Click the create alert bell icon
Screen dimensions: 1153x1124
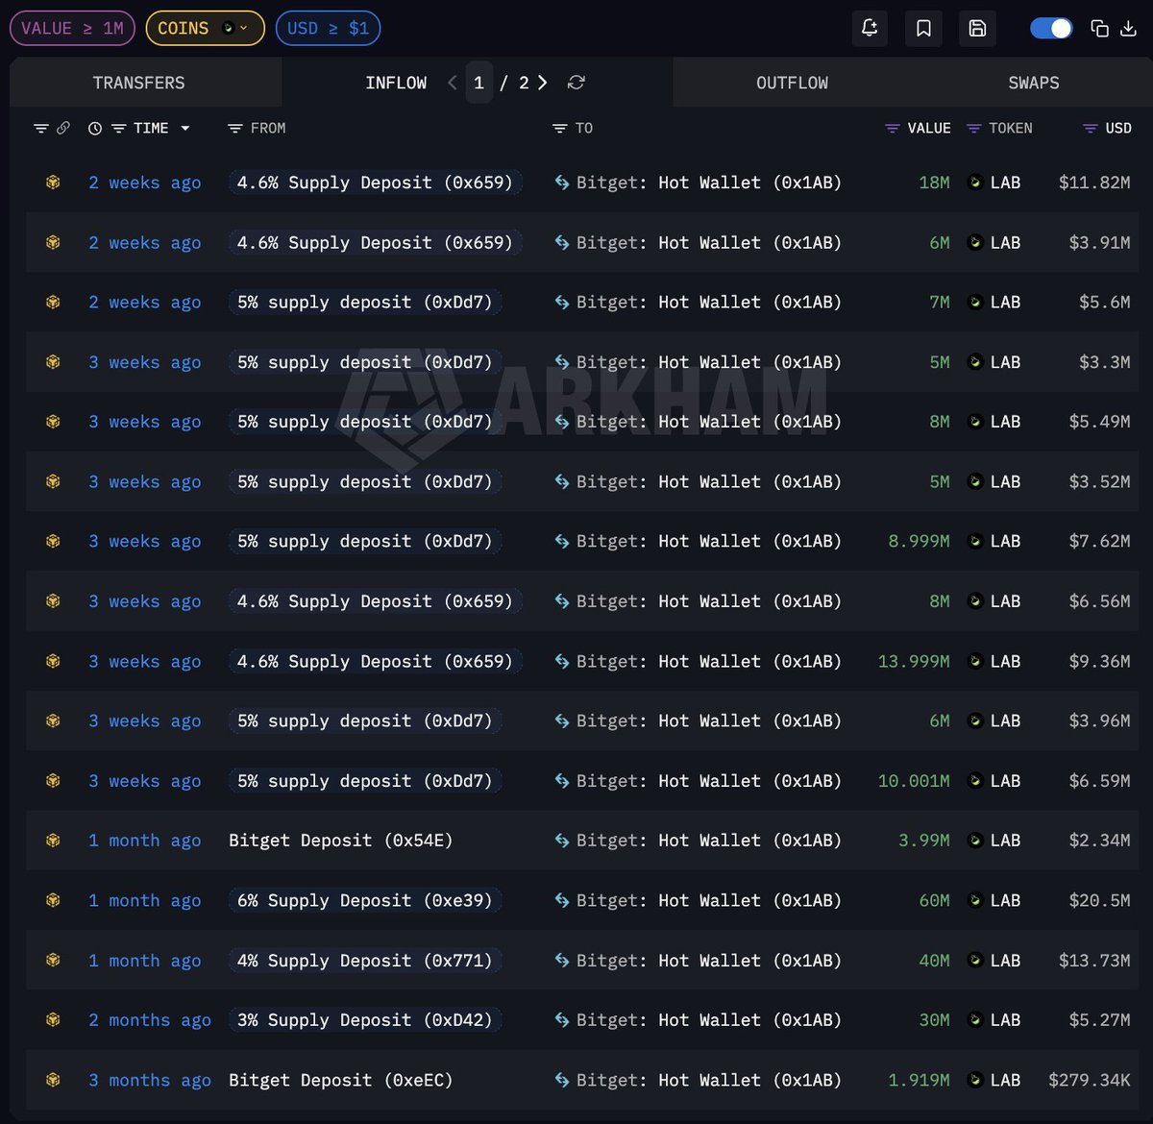[x=870, y=28]
